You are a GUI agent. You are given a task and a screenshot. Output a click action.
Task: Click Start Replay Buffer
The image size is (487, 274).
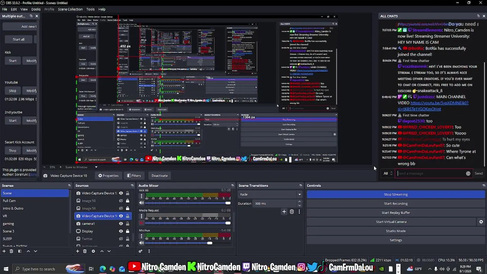396,213
